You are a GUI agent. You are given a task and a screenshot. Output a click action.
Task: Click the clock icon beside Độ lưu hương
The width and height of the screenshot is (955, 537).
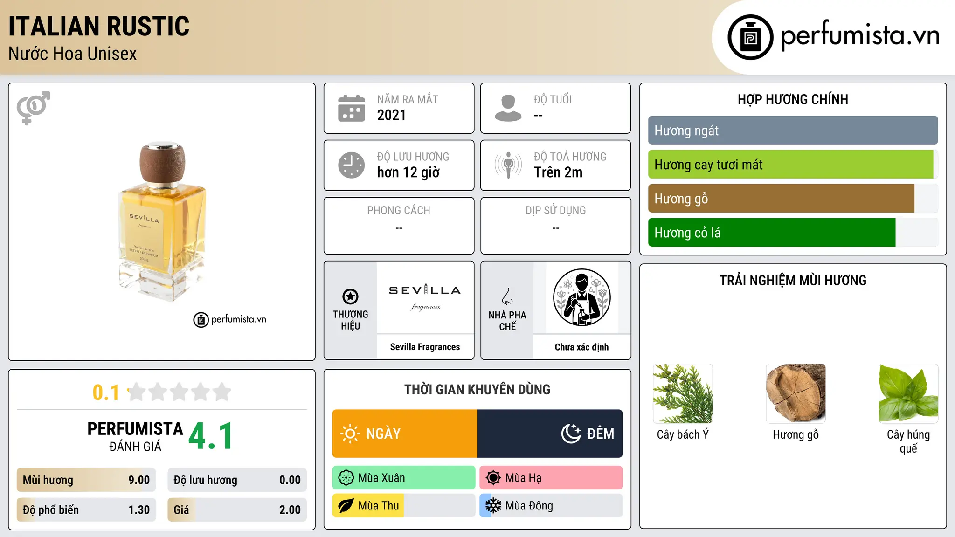(352, 165)
